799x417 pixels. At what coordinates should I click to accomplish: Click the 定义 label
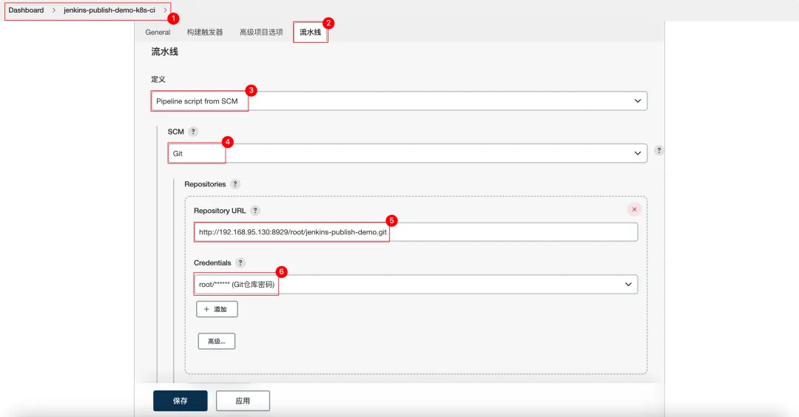tap(158, 79)
